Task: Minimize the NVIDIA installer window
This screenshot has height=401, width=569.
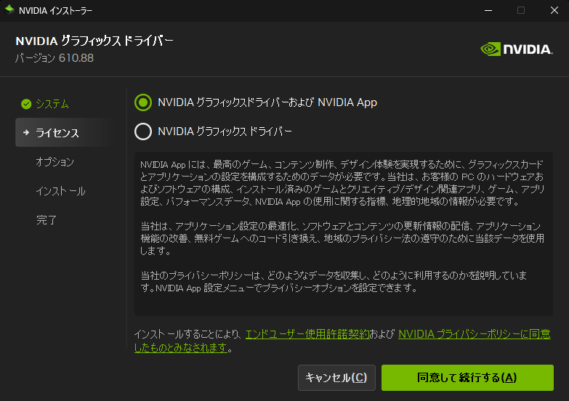Action: coord(488,10)
